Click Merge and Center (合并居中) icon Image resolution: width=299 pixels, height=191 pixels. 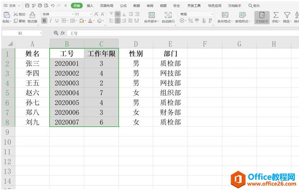(152, 15)
